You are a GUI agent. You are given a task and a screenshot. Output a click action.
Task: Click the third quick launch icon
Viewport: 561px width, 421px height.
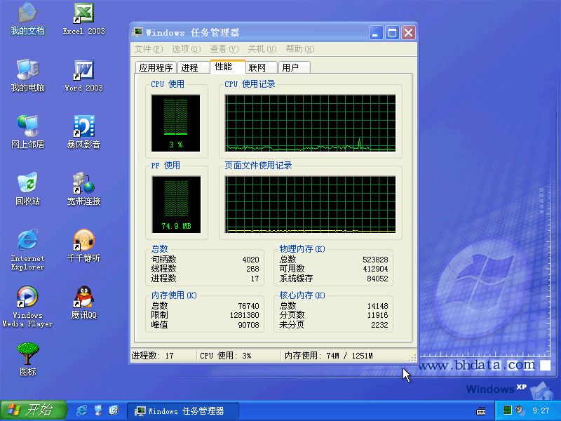[114, 410]
